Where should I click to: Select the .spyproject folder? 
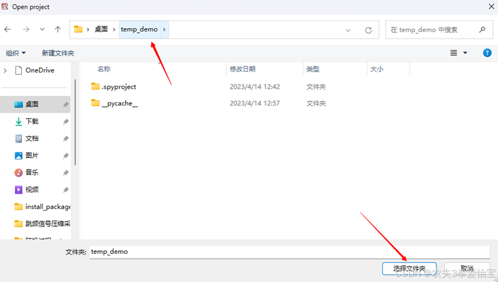[119, 87]
